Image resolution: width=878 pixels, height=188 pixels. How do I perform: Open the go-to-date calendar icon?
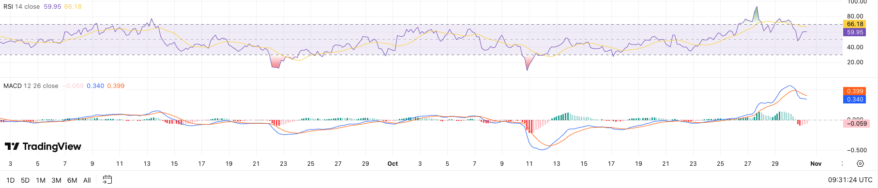[x=107, y=180]
